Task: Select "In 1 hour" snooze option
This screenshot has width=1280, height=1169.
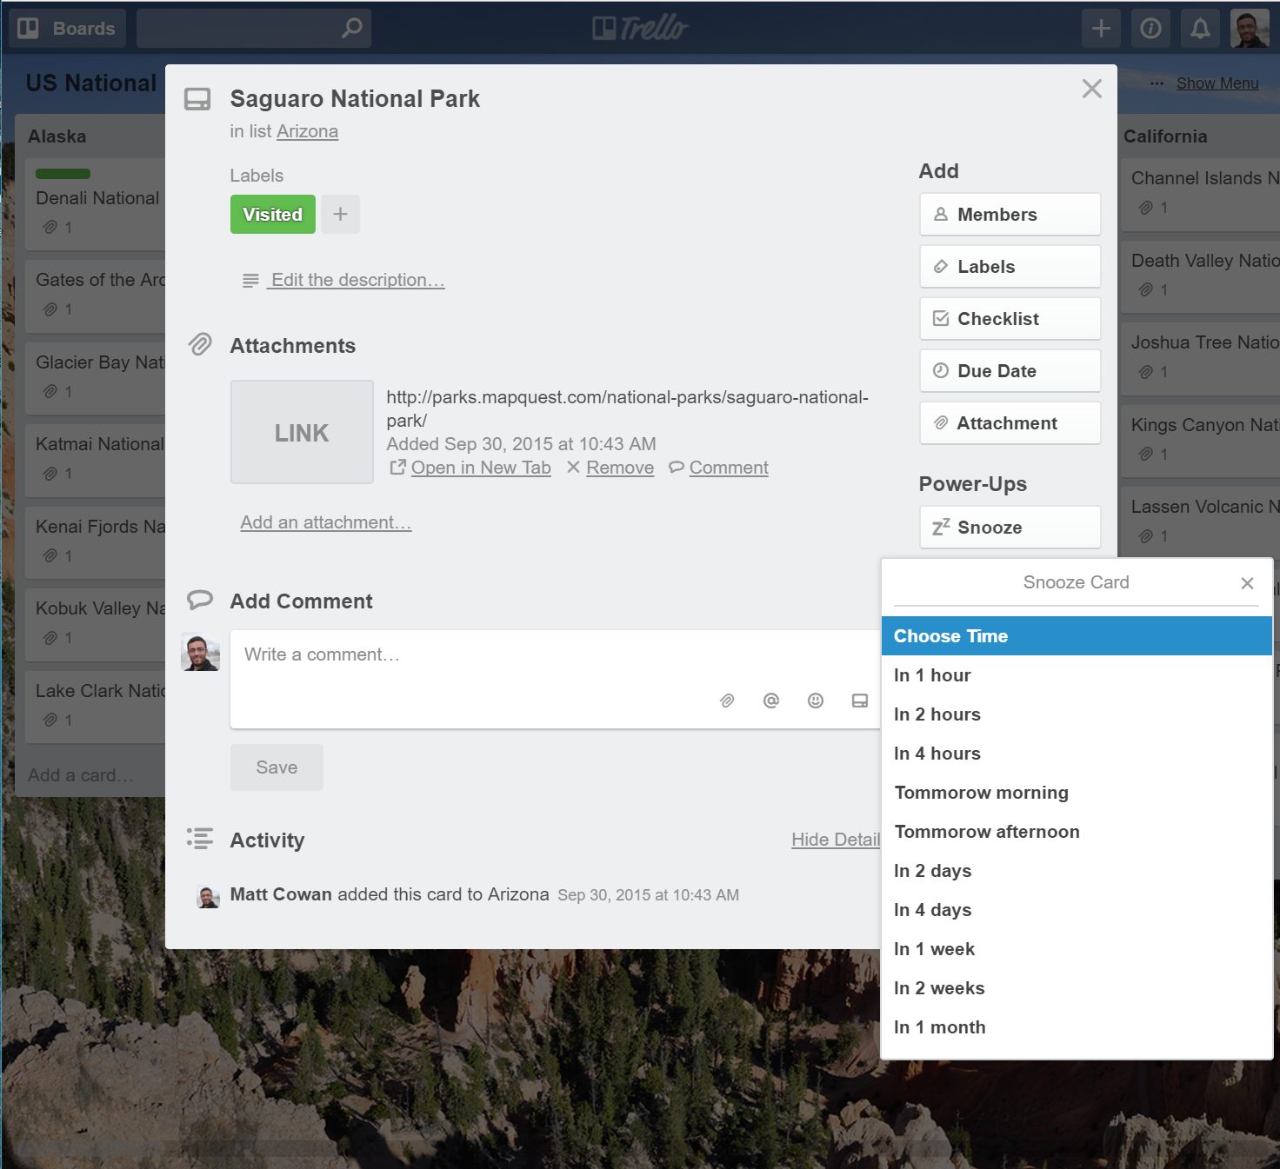Action: tap(932, 675)
